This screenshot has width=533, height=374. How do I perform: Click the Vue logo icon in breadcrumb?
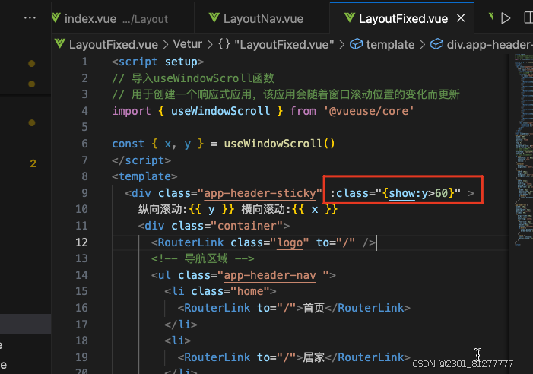(60, 43)
